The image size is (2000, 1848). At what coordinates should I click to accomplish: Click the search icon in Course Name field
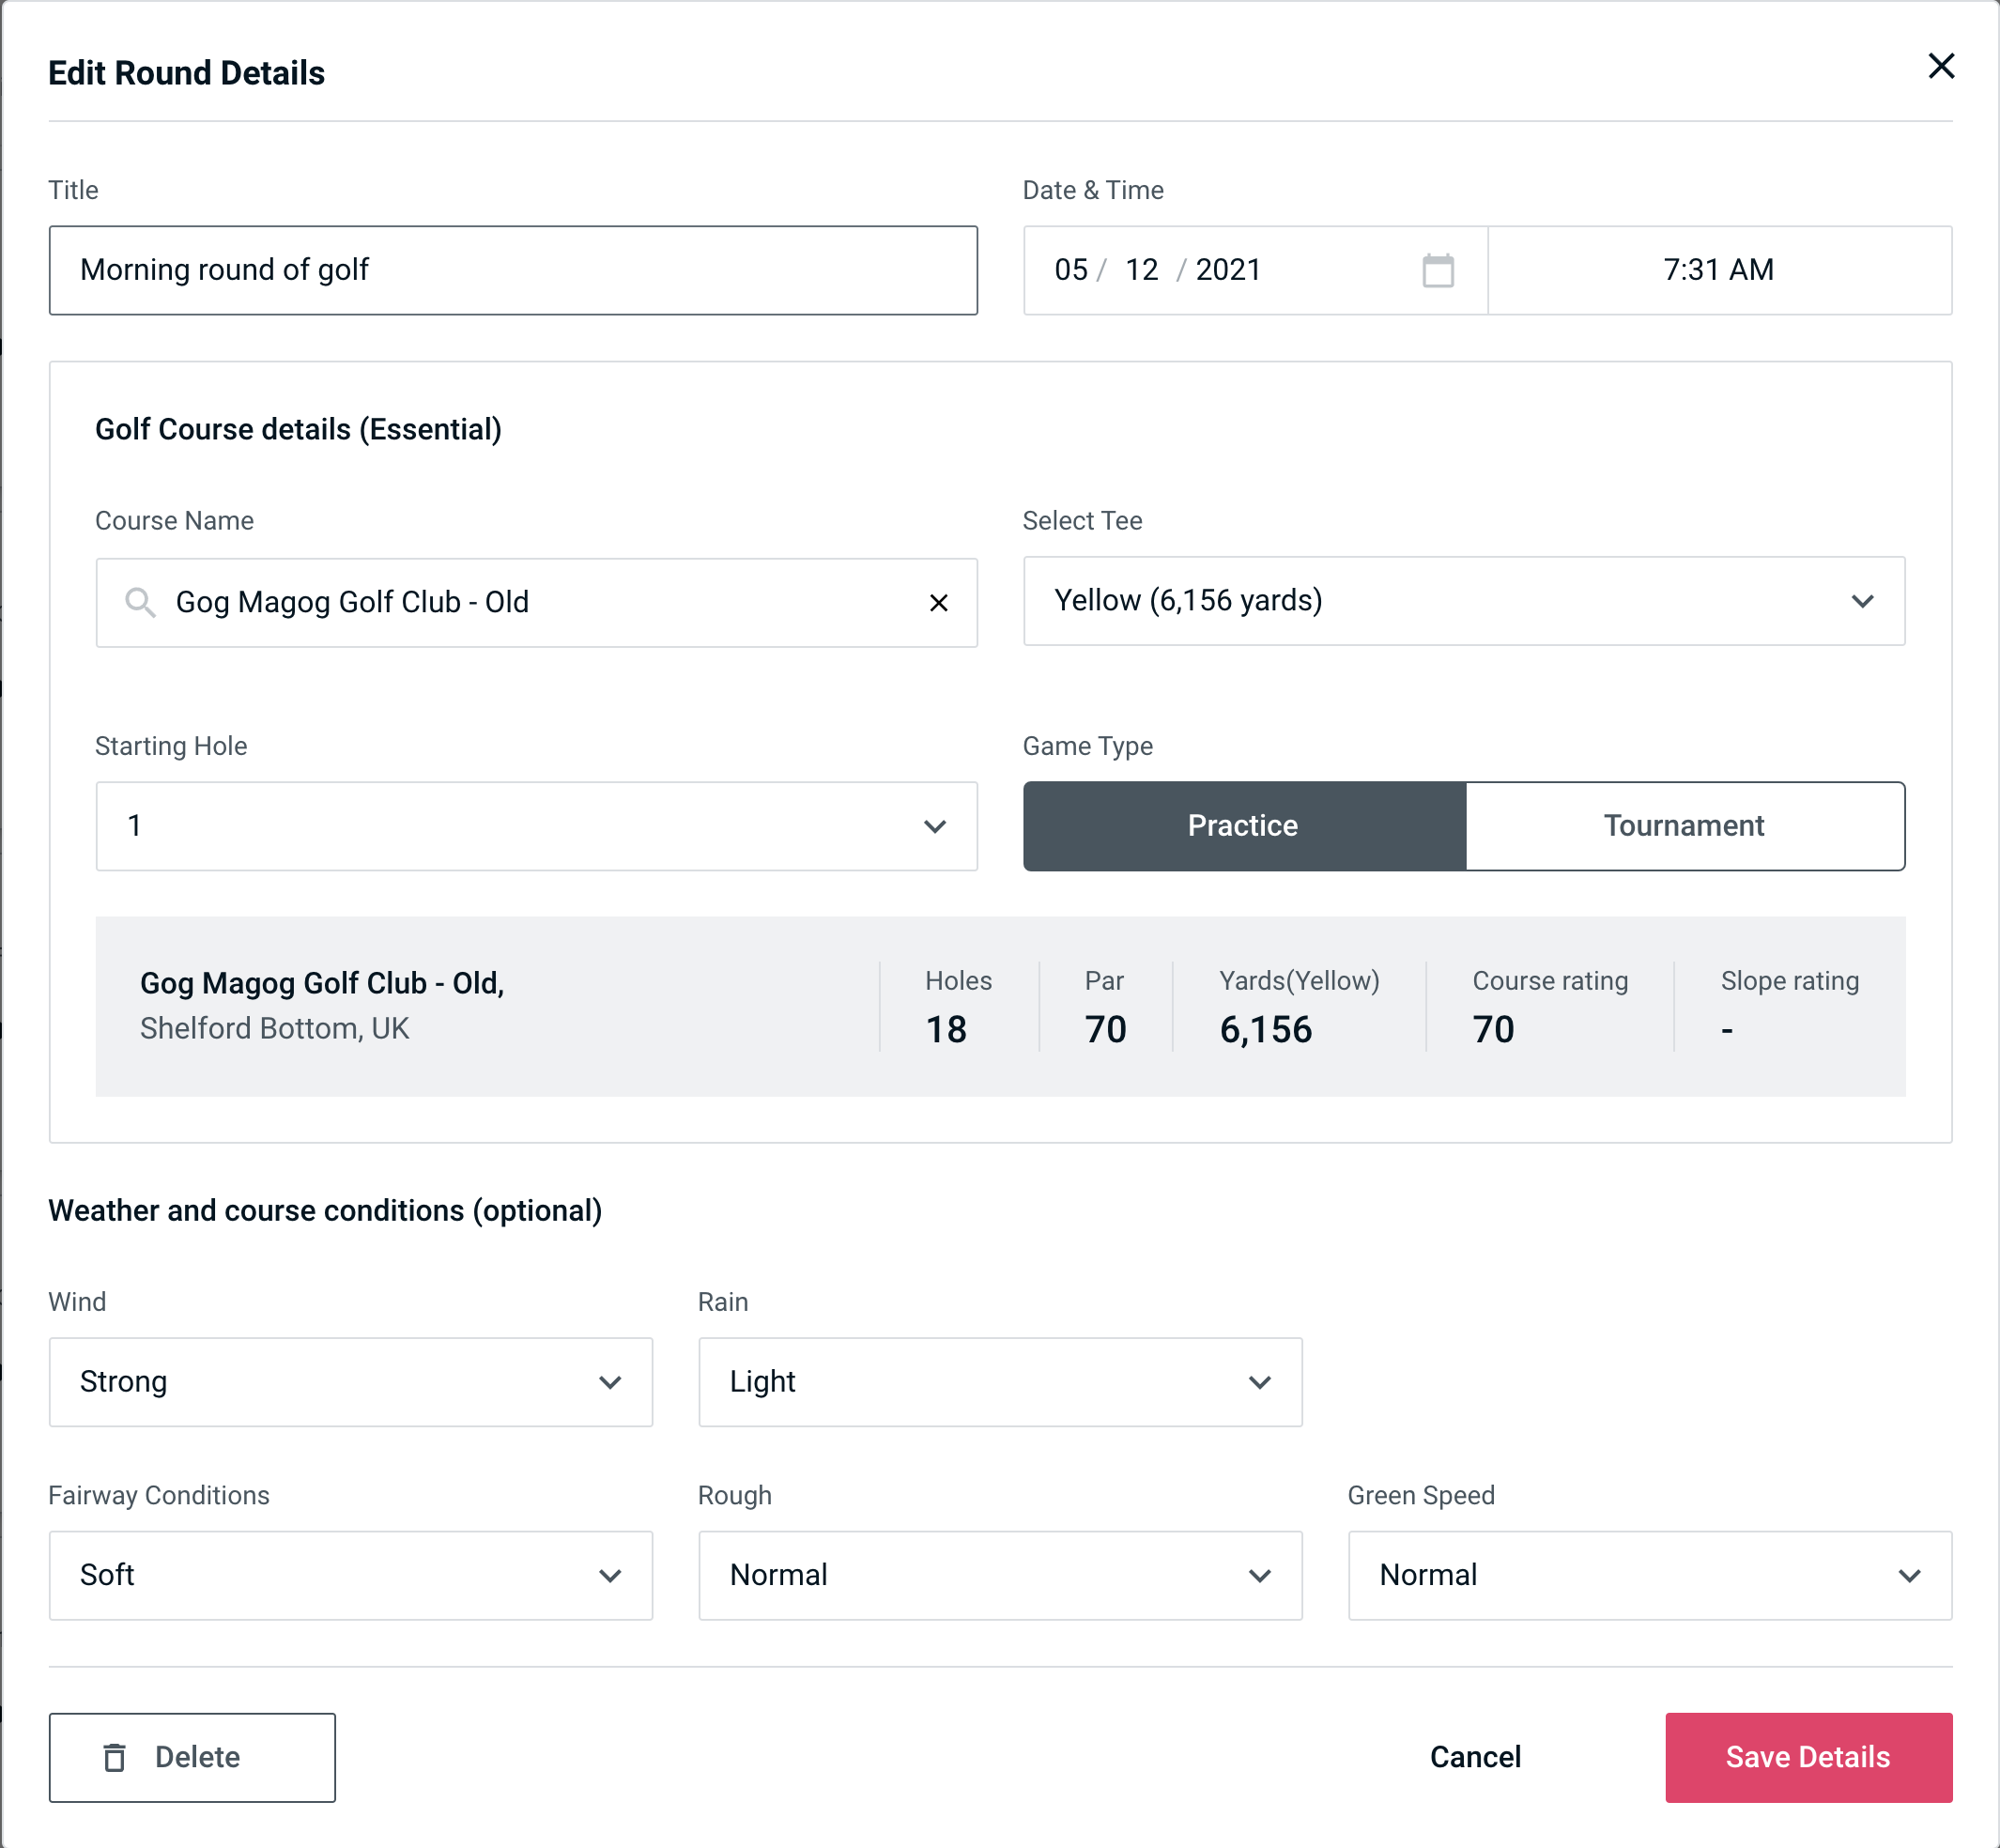click(139, 601)
